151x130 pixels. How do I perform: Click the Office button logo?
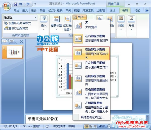(7, 6)
